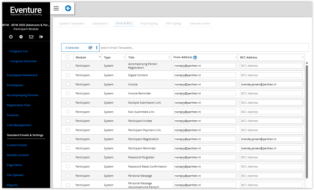Sort by the Title column arrows
This screenshot has width=314, height=190.
click(x=169, y=57)
